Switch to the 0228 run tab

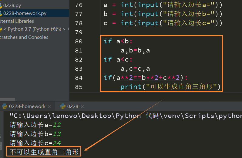72,106
